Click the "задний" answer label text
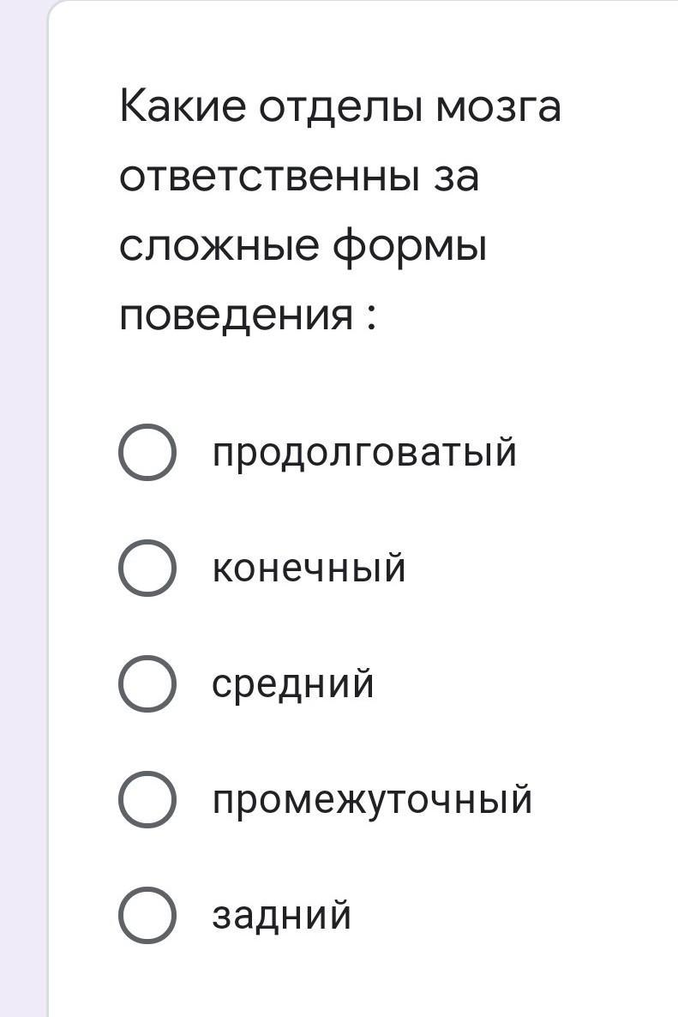This screenshot has height=1017, width=678. click(282, 915)
